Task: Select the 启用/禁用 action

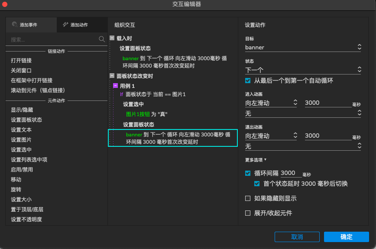Action: click(x=22, y=170)
